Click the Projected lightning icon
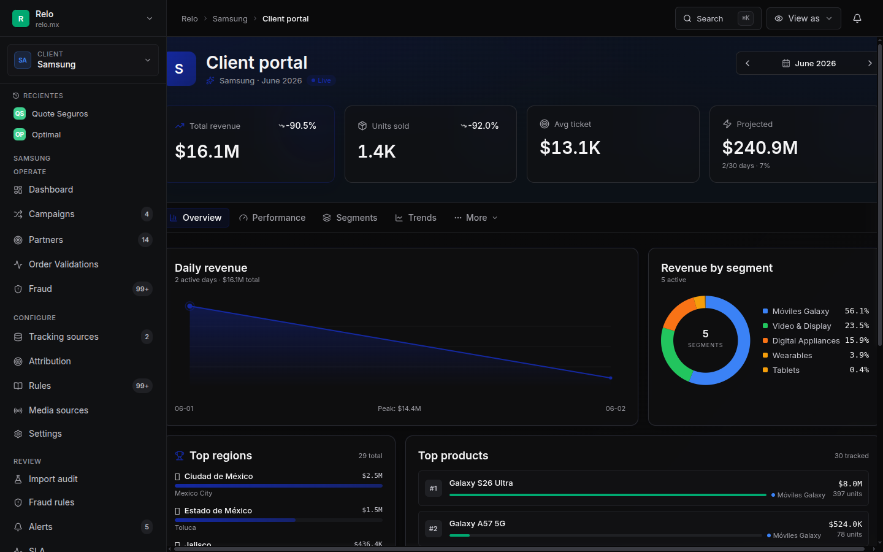 coord(727,124)
